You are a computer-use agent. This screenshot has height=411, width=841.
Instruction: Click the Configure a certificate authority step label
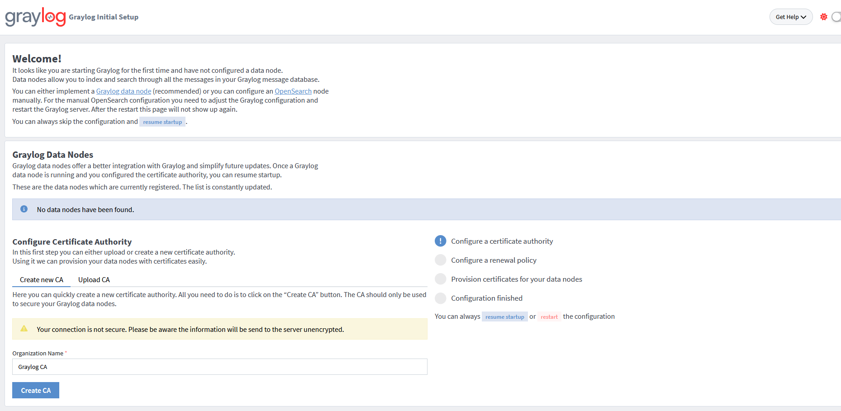tap(502, 241)
